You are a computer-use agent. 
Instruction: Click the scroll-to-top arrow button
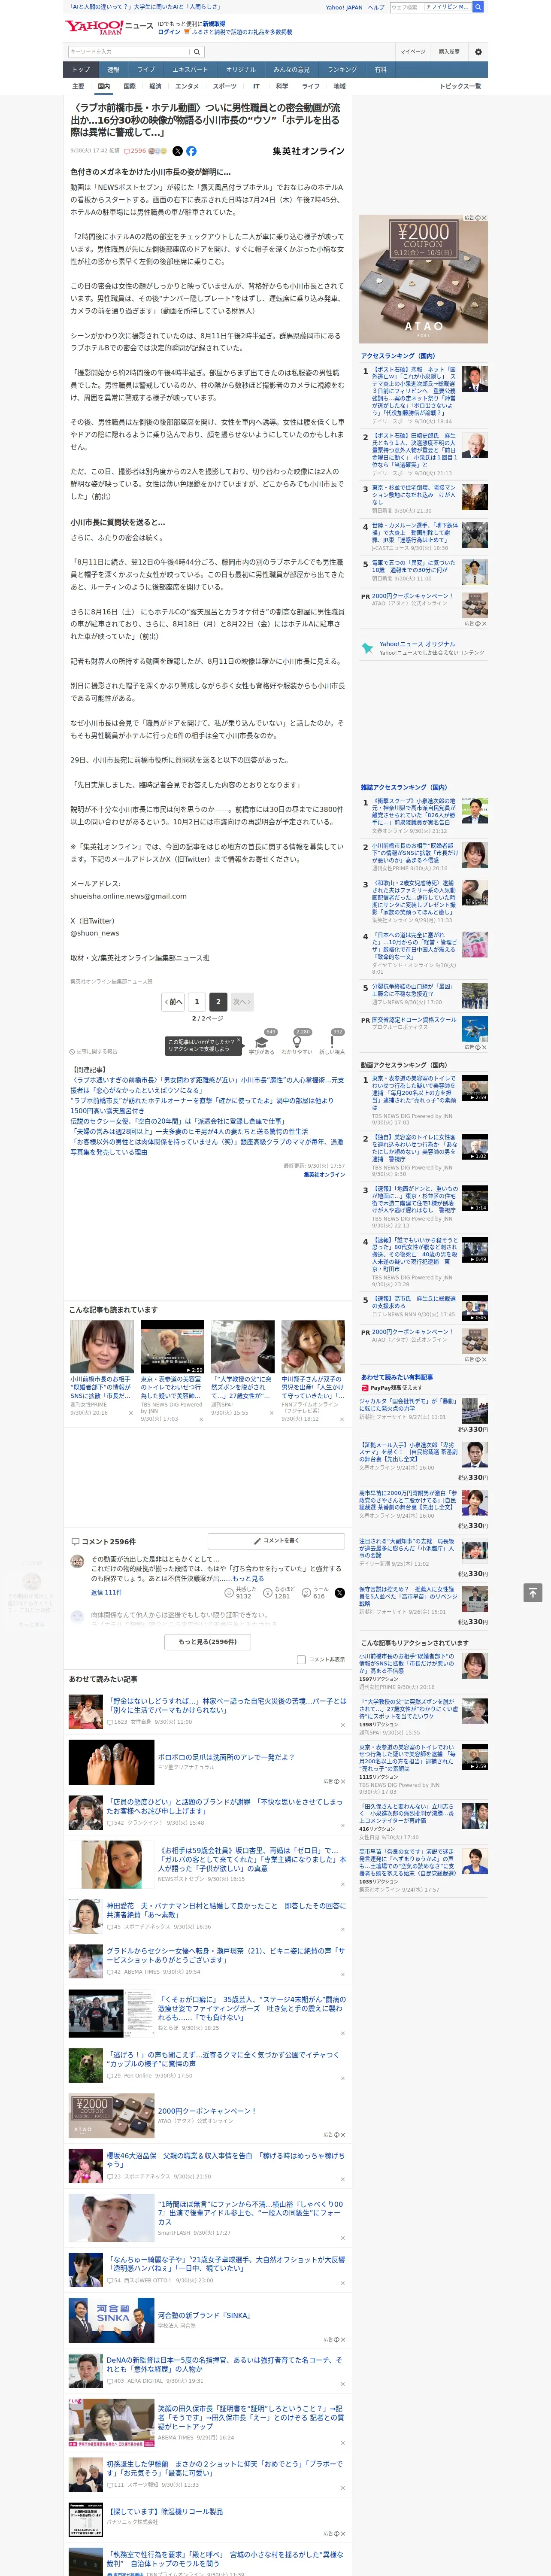point(533,1593)
